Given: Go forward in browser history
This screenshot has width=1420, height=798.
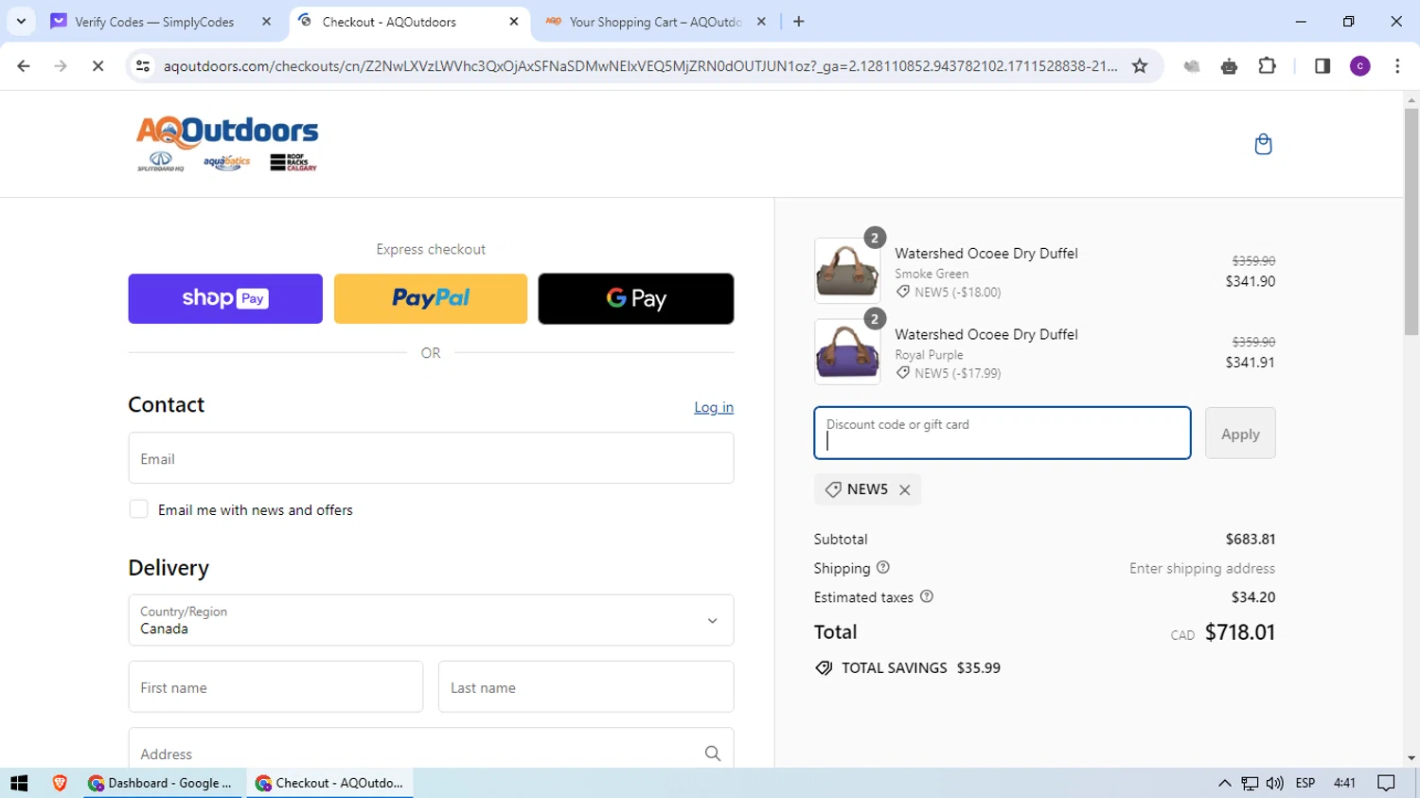Looking at the screenshot, I should pyautogui.click(x=61, y=65).
